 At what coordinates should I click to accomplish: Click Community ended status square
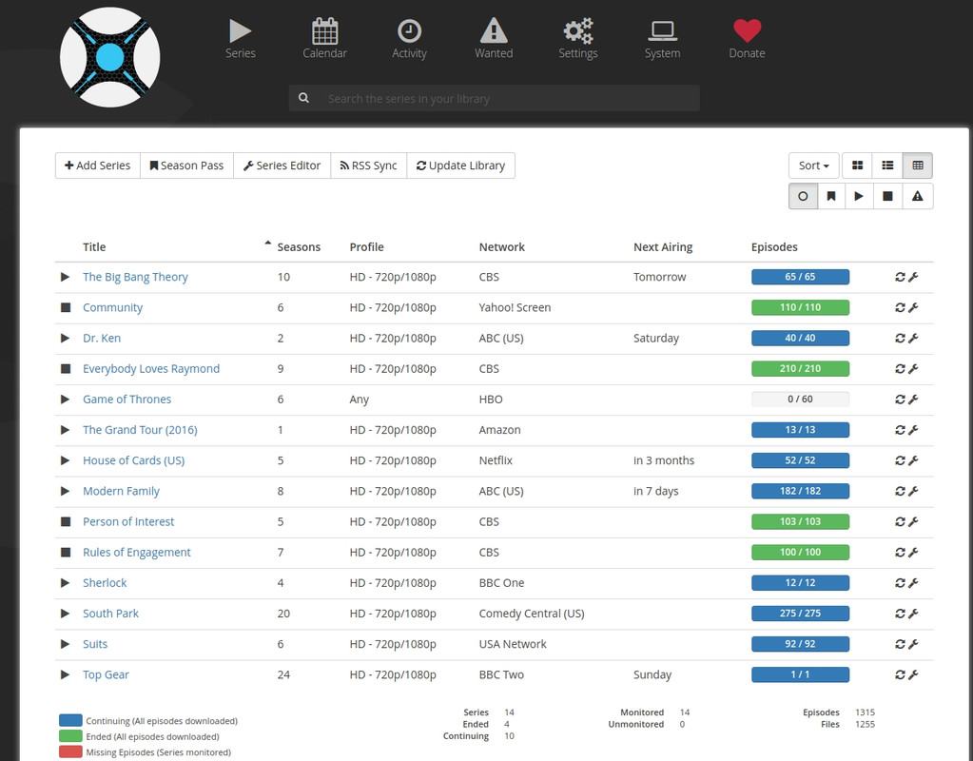66,307
